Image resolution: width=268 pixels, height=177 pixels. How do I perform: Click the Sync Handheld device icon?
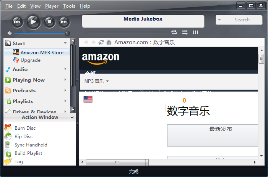(x=8, y=145)
